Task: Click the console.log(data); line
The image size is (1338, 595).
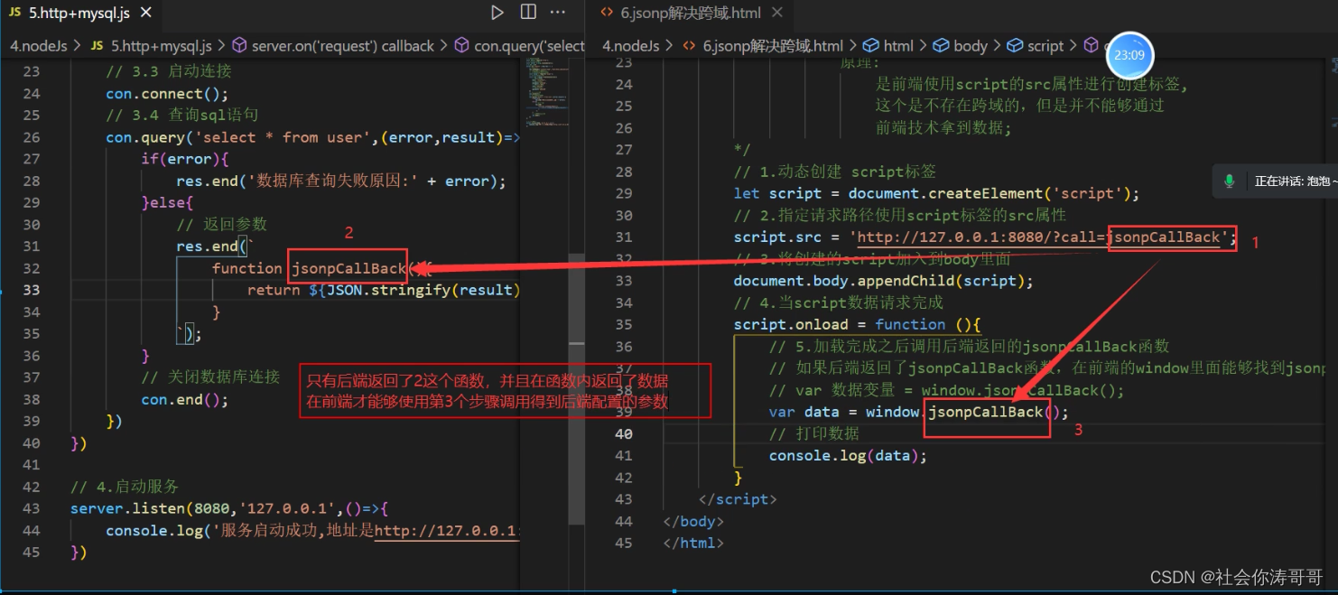Action: tap(848, 455)
